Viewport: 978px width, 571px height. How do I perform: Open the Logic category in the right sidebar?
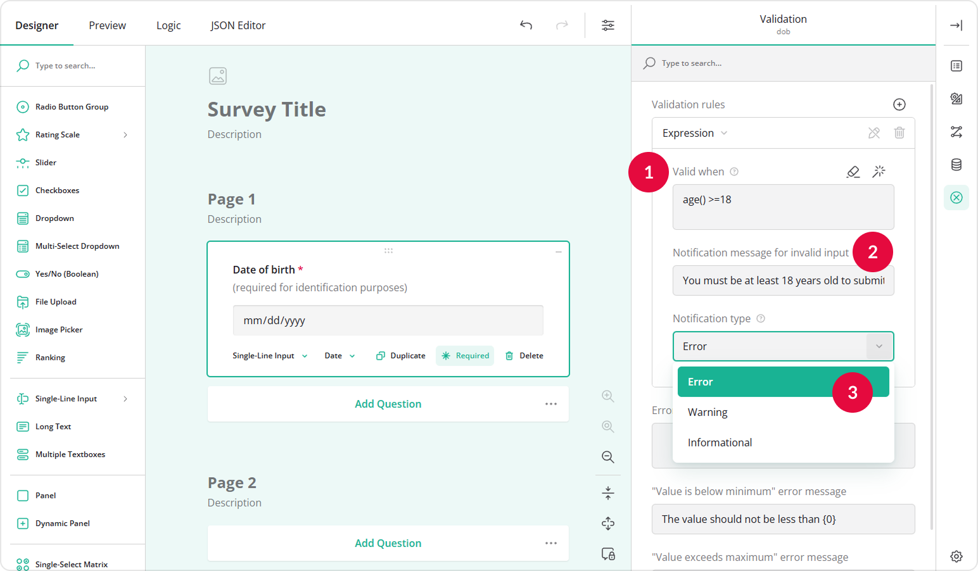[x=956, y=132]
